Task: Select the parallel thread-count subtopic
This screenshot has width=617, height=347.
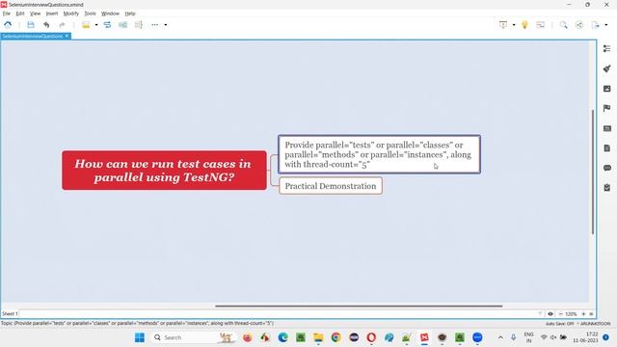Action: pos(379,154)
